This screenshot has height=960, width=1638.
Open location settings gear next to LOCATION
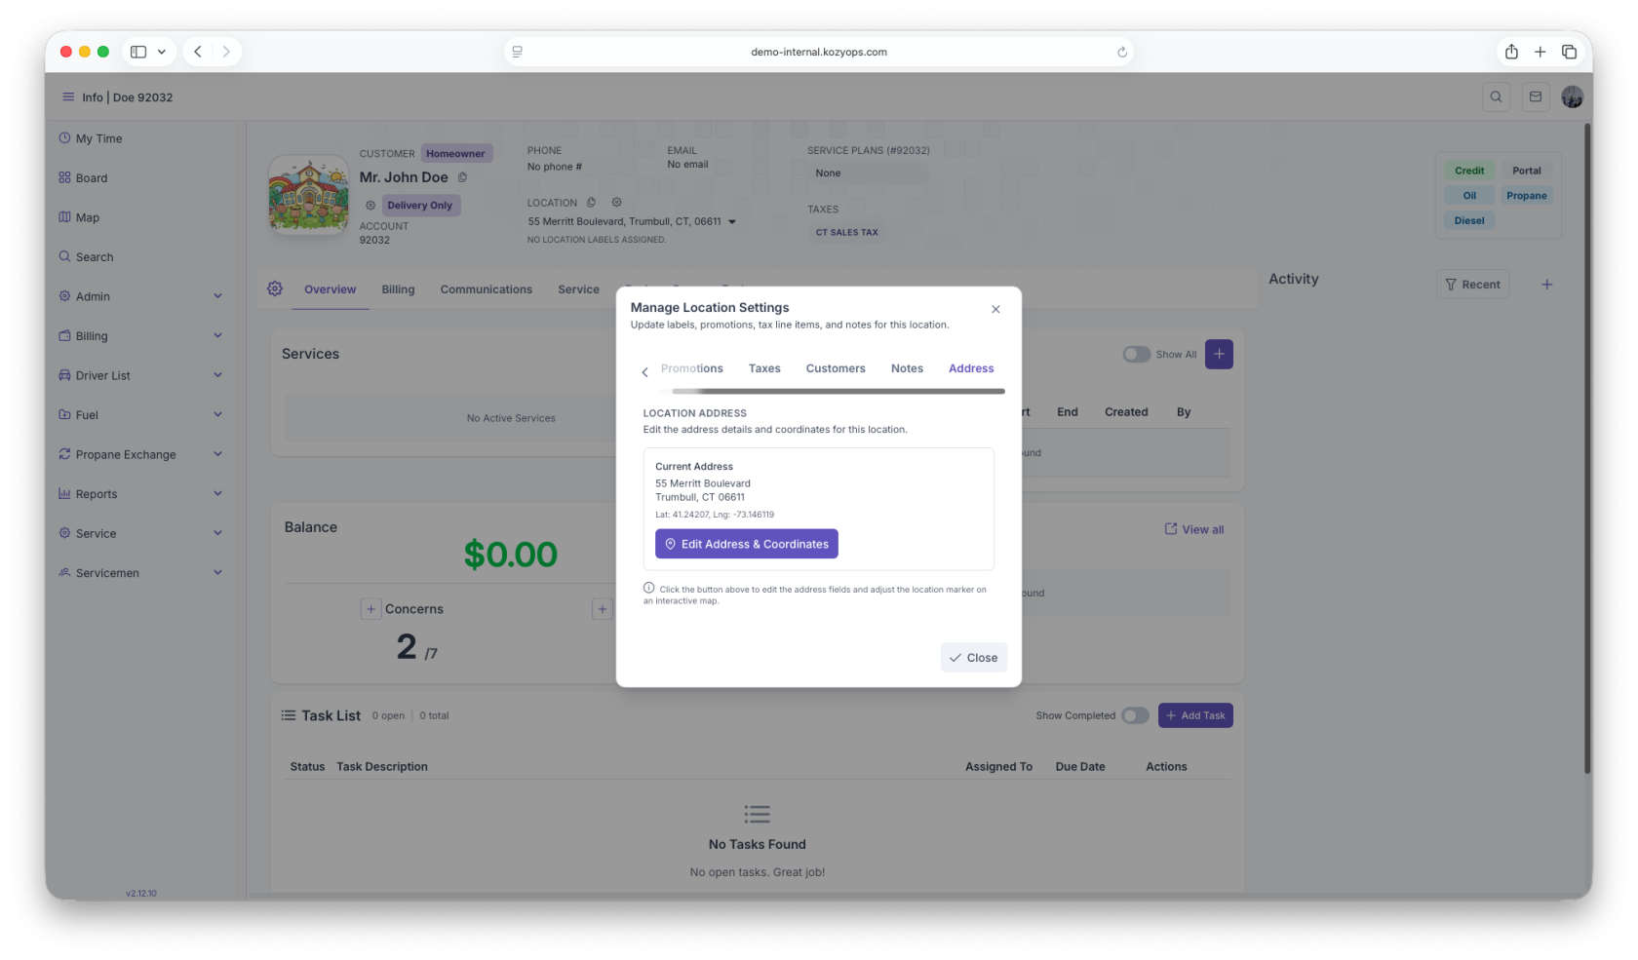(x=616, y=203)
